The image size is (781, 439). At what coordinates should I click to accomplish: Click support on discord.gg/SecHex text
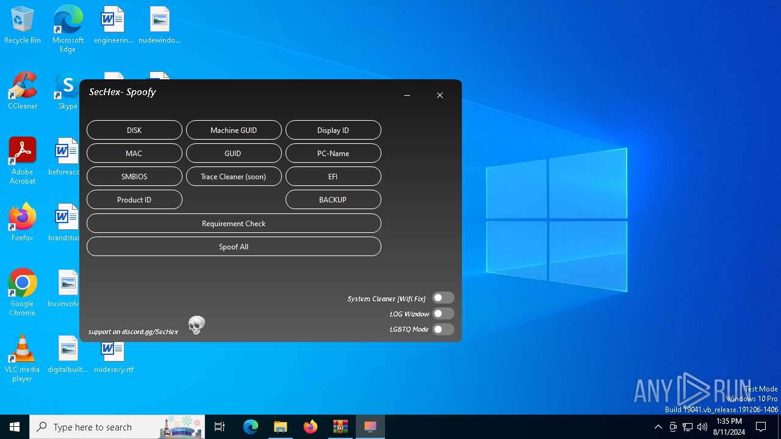(133, 332)
